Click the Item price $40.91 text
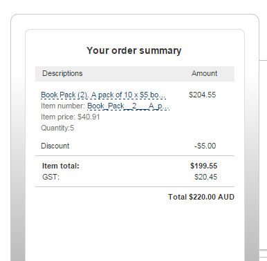 click(x=71, y=117)
